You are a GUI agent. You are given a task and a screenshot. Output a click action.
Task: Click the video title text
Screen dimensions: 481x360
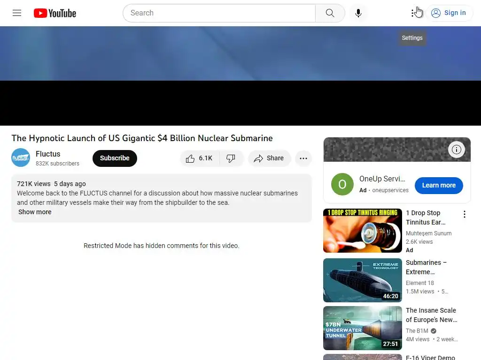(142, 138)
